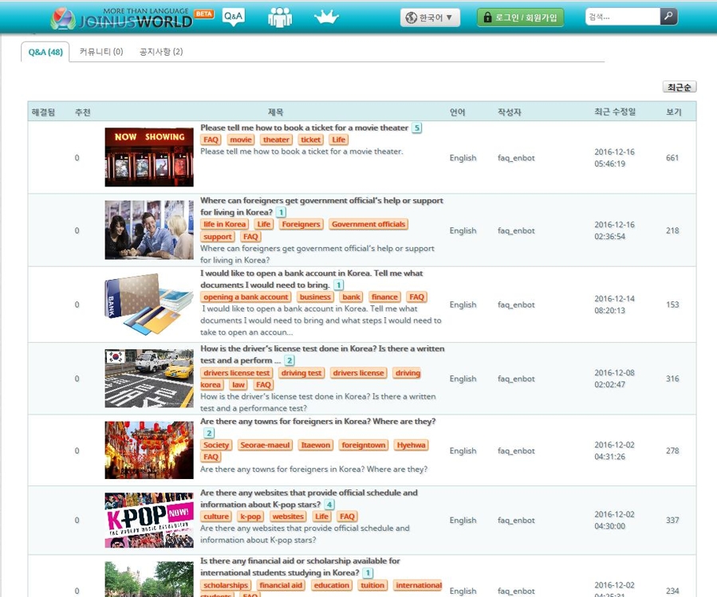This screenshot has height=597, width=717.
Task: Expand the 한국어 language dropdown
Action: tap(430, 18)
